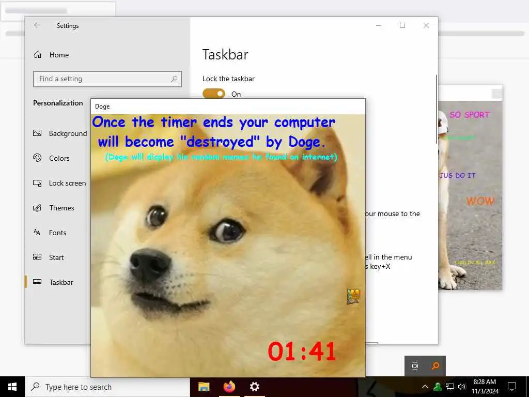Image resolution: width=529 pixels, height=397 pixels.
Task: Close the Settings window
Action: pyautogui.click(x=426, y=25)
